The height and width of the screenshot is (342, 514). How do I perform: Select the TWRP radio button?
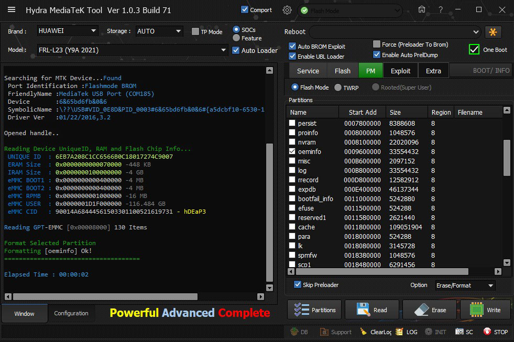coord(338,87)
